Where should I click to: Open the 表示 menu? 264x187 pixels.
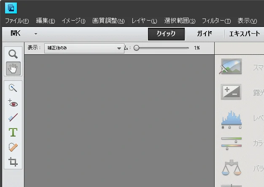247,21
